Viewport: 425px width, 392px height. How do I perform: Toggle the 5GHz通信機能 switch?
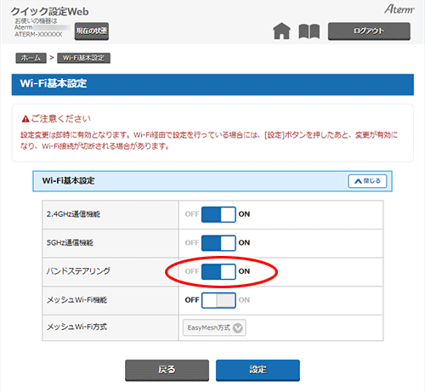218,243
